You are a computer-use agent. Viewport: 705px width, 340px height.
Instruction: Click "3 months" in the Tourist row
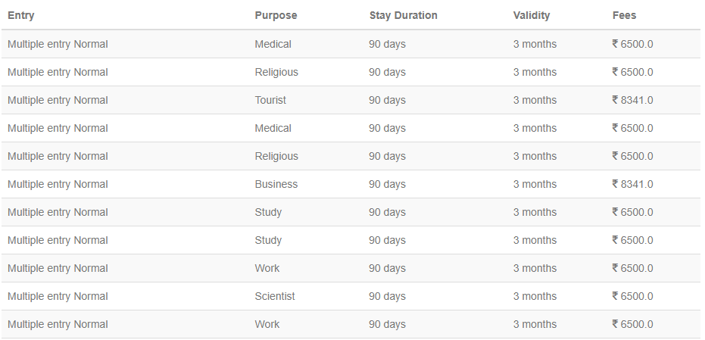(535, 100)
